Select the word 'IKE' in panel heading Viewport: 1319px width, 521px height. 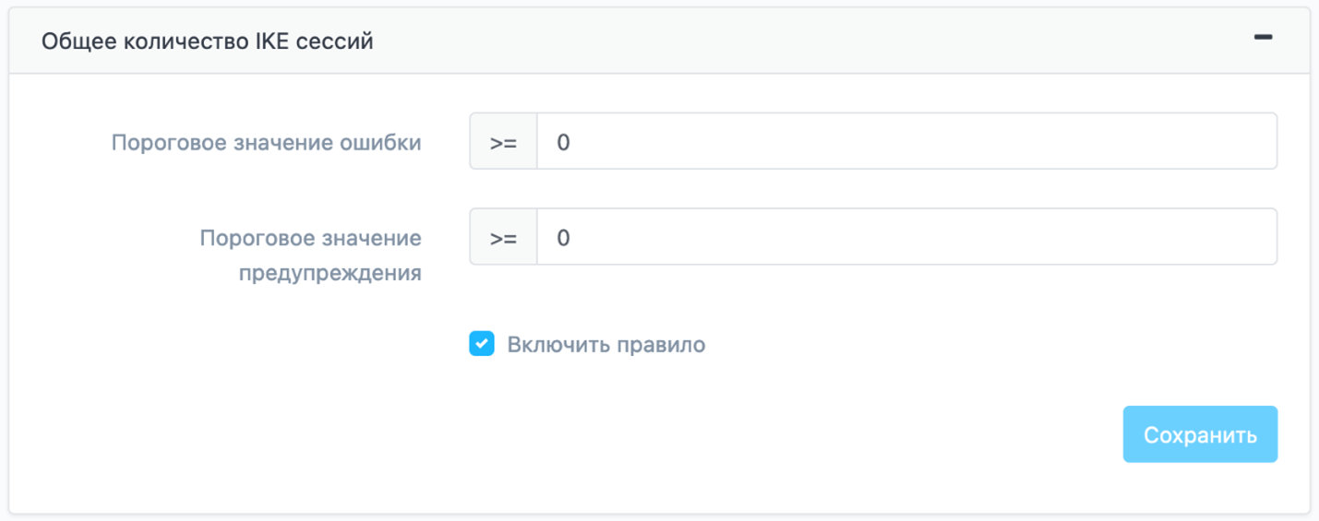(x=272, y=41)
